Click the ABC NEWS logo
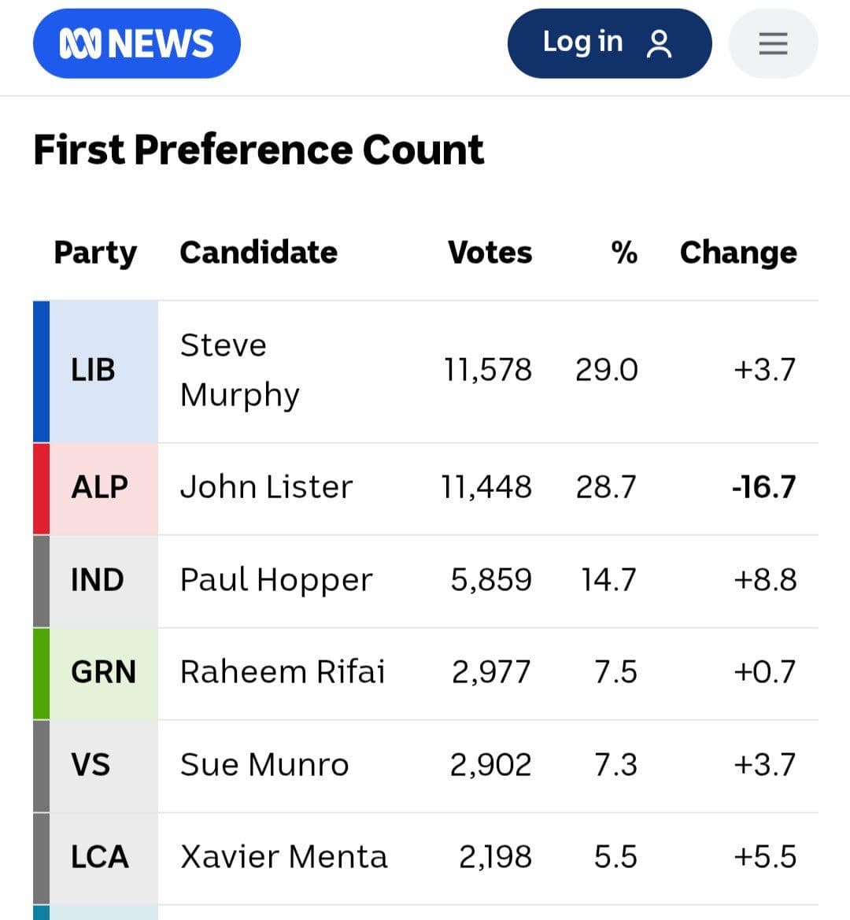The width and height of the screenshot is (850, 920). pyautogui.click(x=136, y=43)
